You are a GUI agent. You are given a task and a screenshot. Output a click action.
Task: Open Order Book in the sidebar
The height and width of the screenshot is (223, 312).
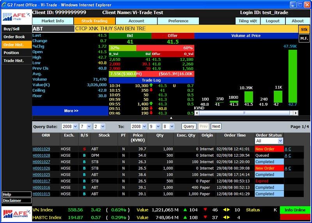tap(17, 37)
